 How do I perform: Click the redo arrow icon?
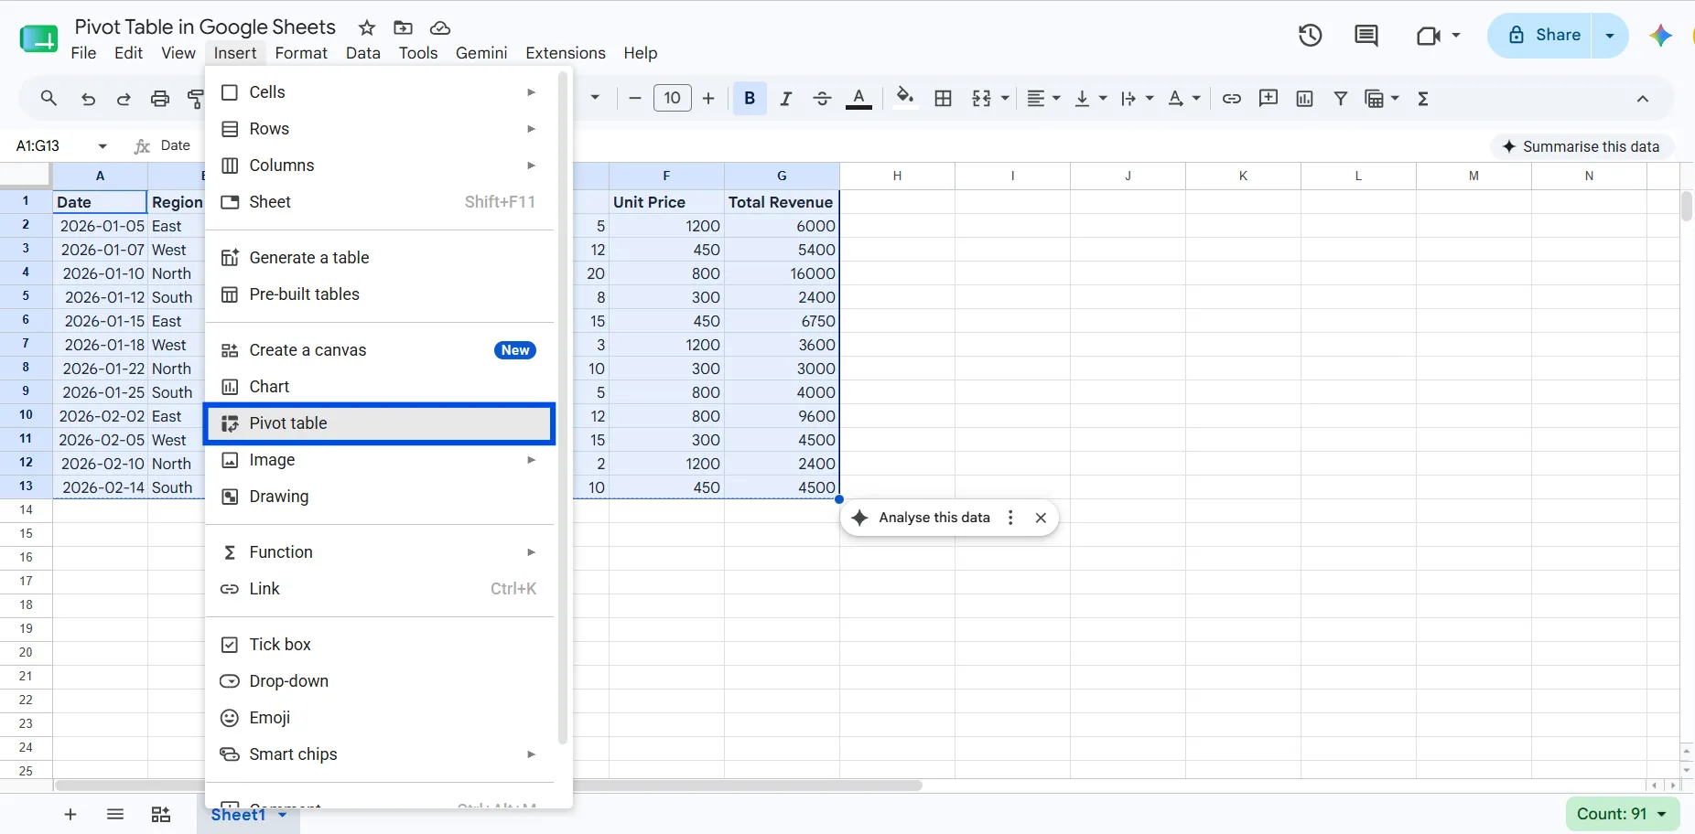click(124, 99)
